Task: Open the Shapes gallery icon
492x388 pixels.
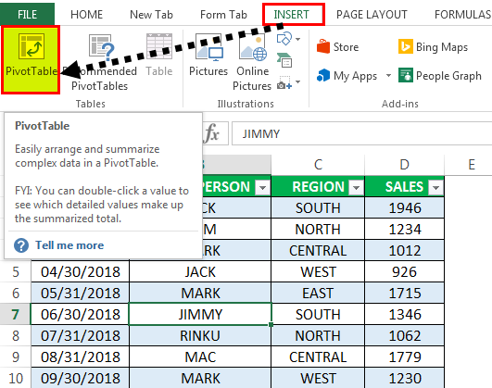Action: (284, 39)
